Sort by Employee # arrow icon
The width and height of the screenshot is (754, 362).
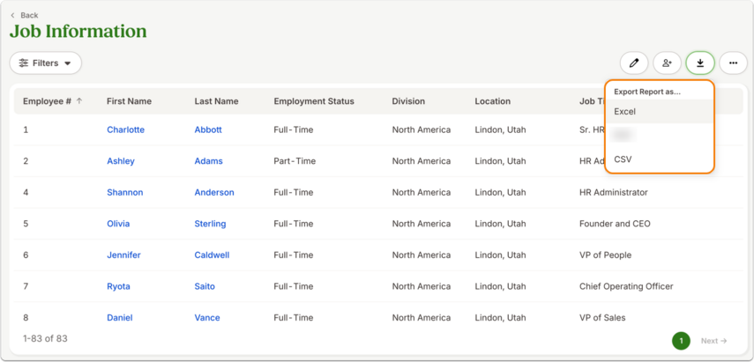pyautogui.click(x=79, y=101)
